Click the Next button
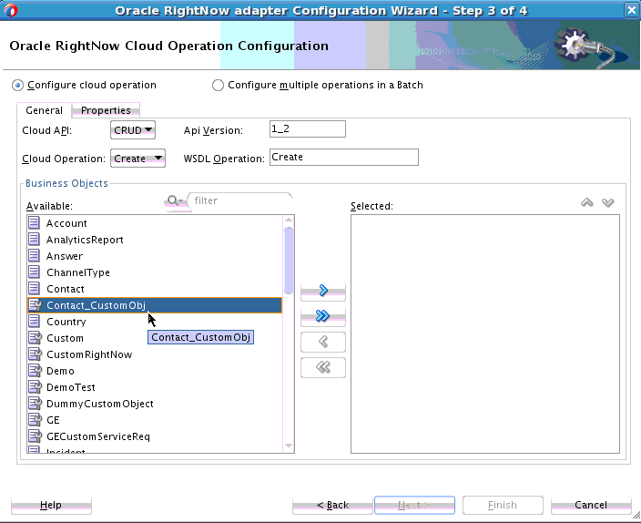 [x=414, y=505]
